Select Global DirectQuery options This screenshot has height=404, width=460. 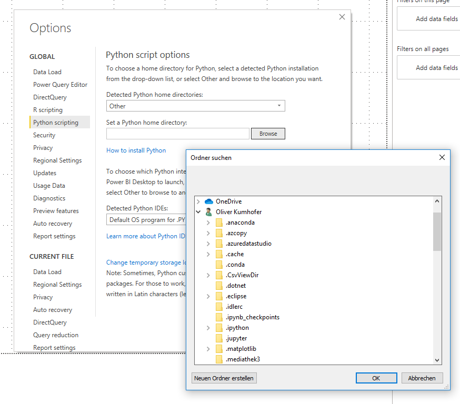(50, 97)
